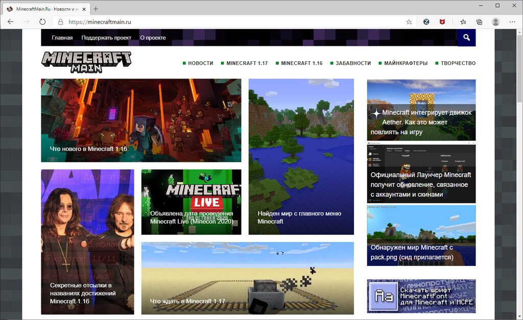Screen dimensions: 523x320
Task: Open article Найден мир с главного меню
Action: click(x=301, y=156)
